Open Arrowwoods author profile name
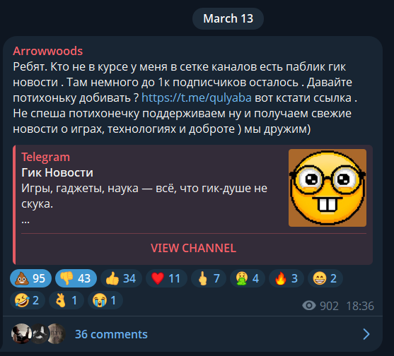 point(47,51)
